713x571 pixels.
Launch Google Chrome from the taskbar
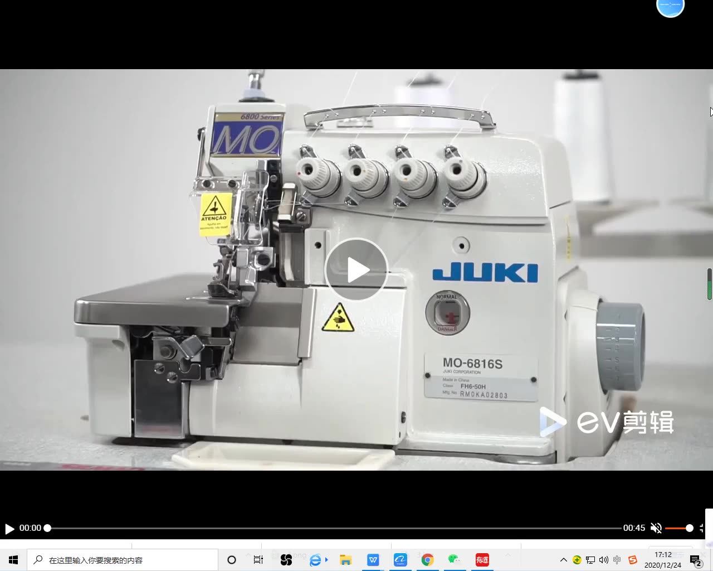tap(427, 560)
